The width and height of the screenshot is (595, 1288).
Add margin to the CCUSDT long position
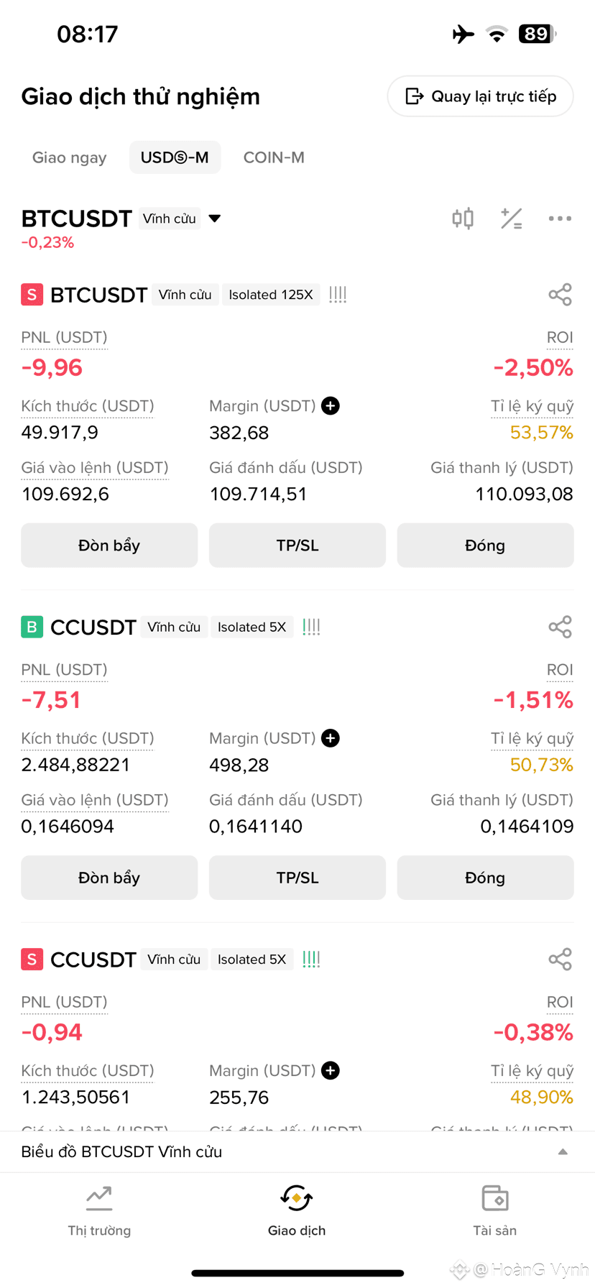pos(331,738)
